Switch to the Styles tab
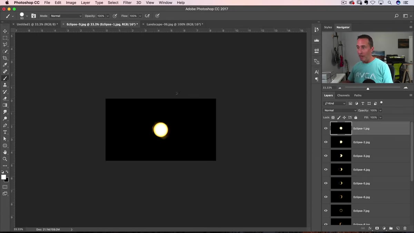The image size is (414, 233). pyautogui.click(x=328, y=27)
